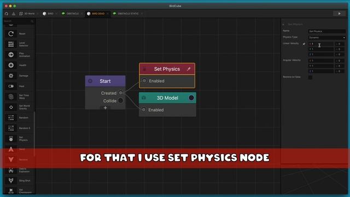The image size is (350, 197).
Task: Select the Health node icon
Action: coord(11,65)
